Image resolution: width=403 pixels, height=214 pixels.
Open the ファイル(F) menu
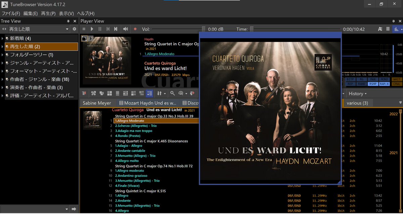11,13
